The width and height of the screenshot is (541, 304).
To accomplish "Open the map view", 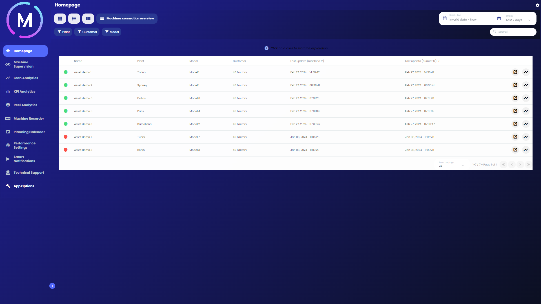I will 88,19.
